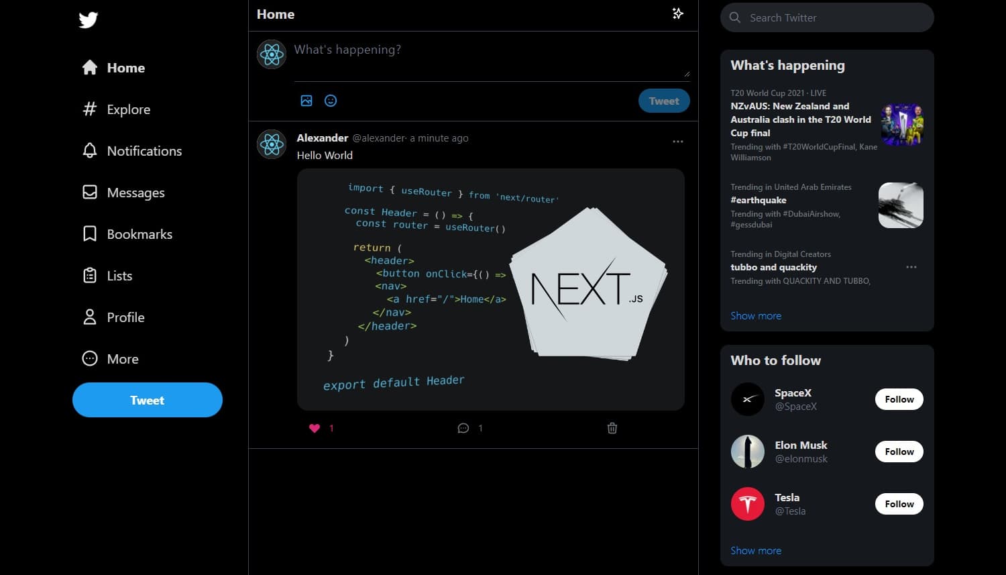Follow Tesla
This screenshot has width=1006, height=575.
(899, 504)
